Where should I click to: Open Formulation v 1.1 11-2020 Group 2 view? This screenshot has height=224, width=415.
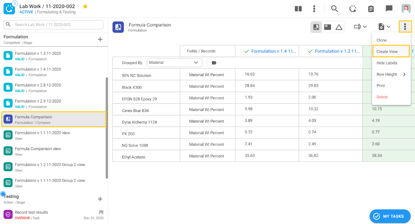tap(53, 183)
